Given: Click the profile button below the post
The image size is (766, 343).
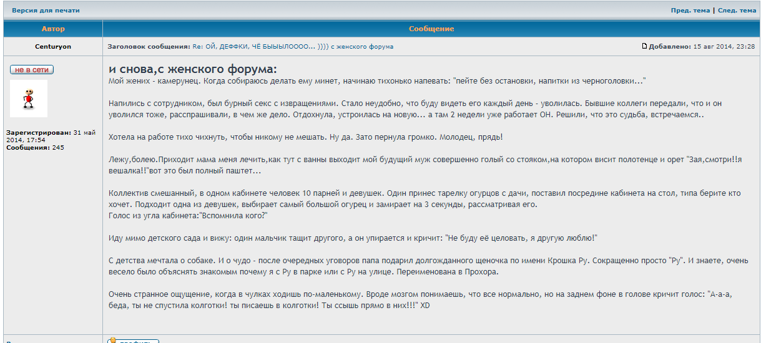Looking at the screenshot, I should tap(134, 341).
